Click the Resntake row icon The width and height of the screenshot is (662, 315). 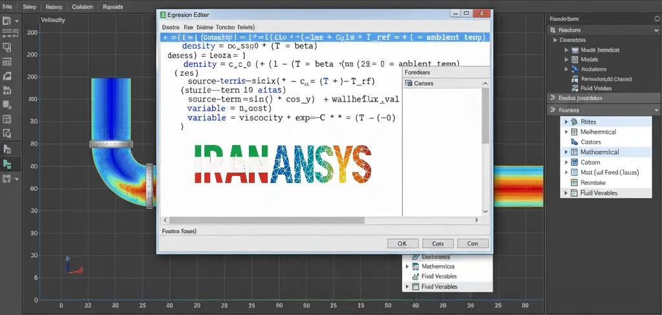point(574,182)
